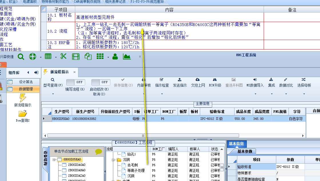Open dropdown arrow under 指示检查

point(162,94)
